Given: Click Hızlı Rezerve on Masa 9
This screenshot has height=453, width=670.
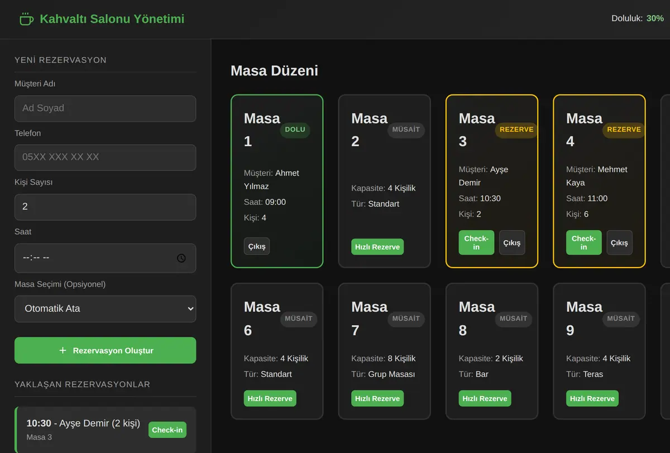Looking at the screenshot, I should pyautogui.click(x=592, y=398).
